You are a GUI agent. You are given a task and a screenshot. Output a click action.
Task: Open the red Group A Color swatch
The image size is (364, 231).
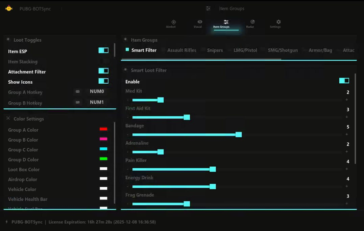[x=103, y=129]
